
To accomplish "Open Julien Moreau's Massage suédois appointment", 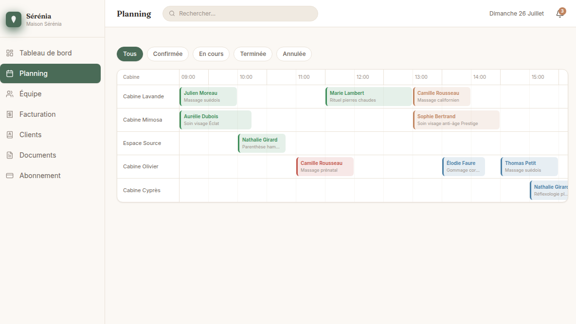I will point(208,96).
